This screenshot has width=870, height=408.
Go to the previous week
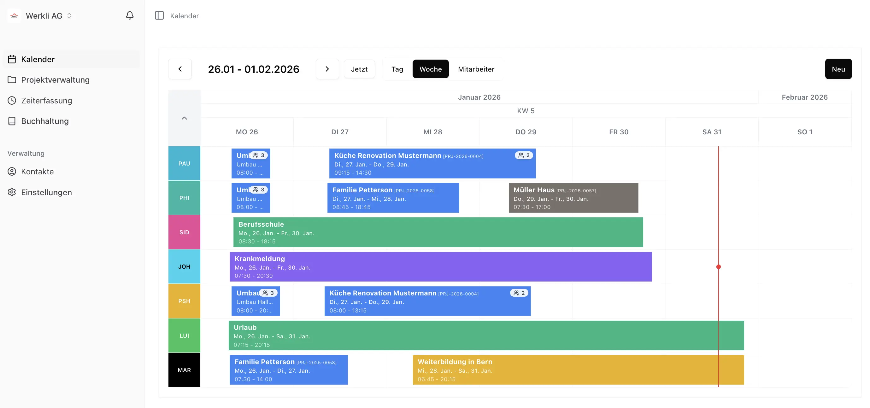click(x=180, y=69)
